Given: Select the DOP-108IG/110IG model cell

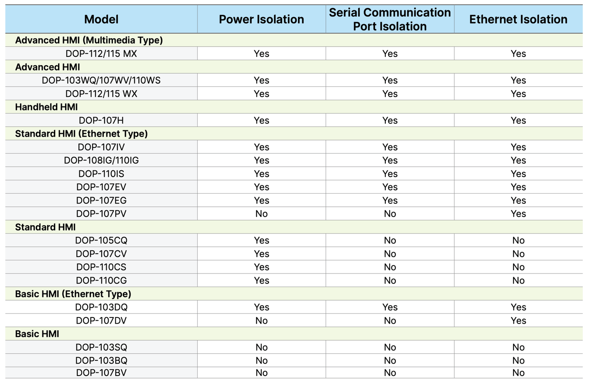Looking at the screenshot, I should point(101,160).
